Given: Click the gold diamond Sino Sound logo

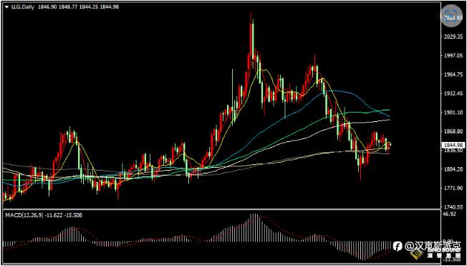Looking at the screenshot, I should (x=417, y=255).
